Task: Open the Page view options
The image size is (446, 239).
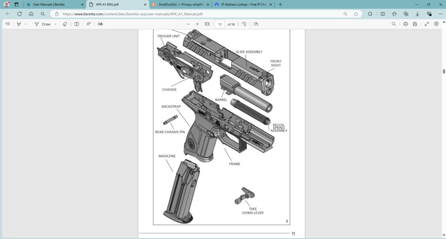Action: pyautogui.click(x=256, y=24)
